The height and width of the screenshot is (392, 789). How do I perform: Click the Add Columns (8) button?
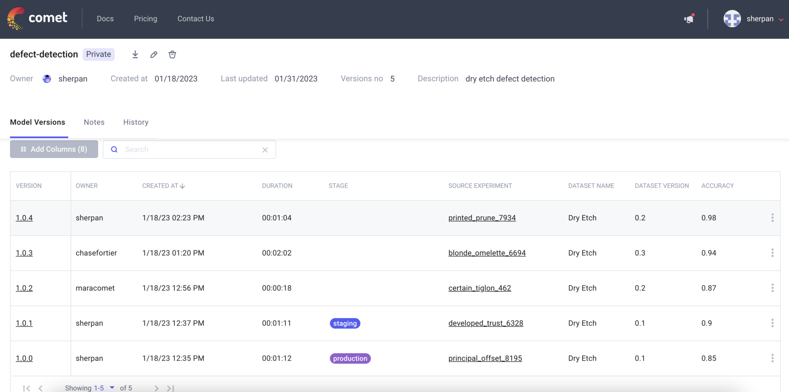pyautogui.click(x=54, y=149)
